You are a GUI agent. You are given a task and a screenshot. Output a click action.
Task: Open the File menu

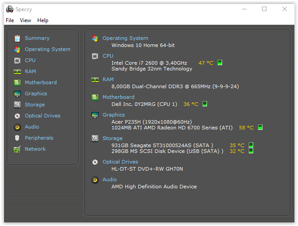tap(10, 20)
